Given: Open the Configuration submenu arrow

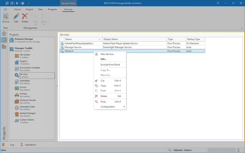Looking at the screenshot, I should [x=124, y=107].
